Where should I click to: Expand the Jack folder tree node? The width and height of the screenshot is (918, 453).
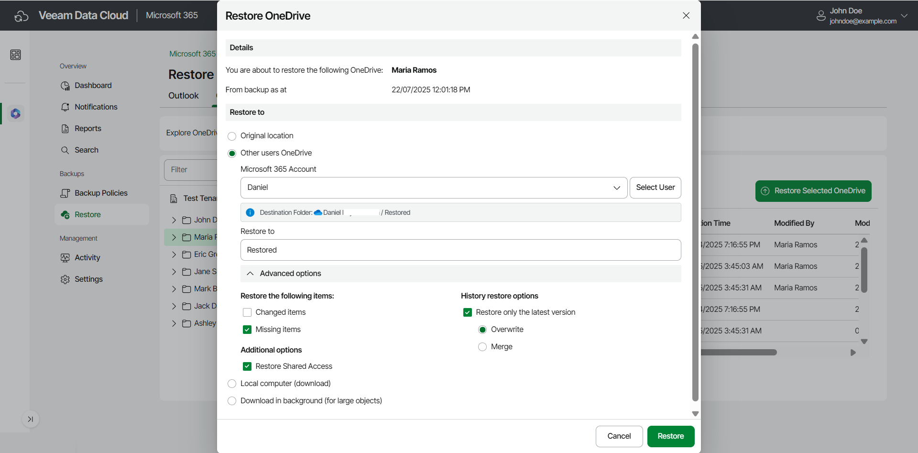(174, 306)
